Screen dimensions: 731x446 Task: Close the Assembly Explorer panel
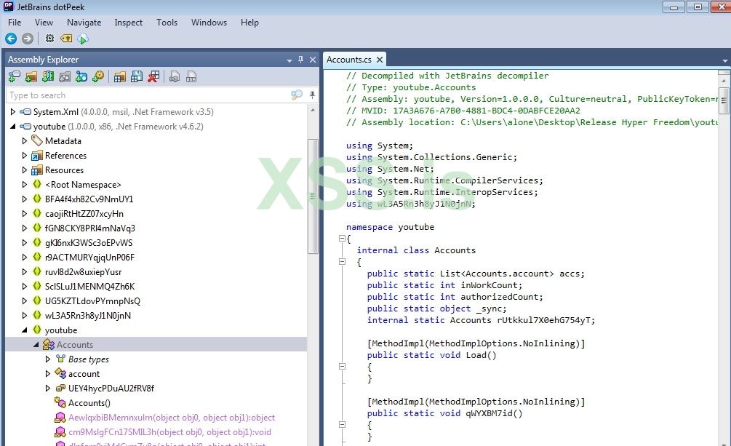coord(313,60)
